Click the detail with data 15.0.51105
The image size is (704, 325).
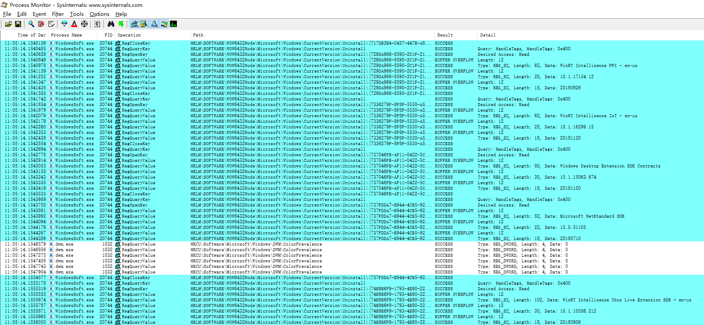532,228
